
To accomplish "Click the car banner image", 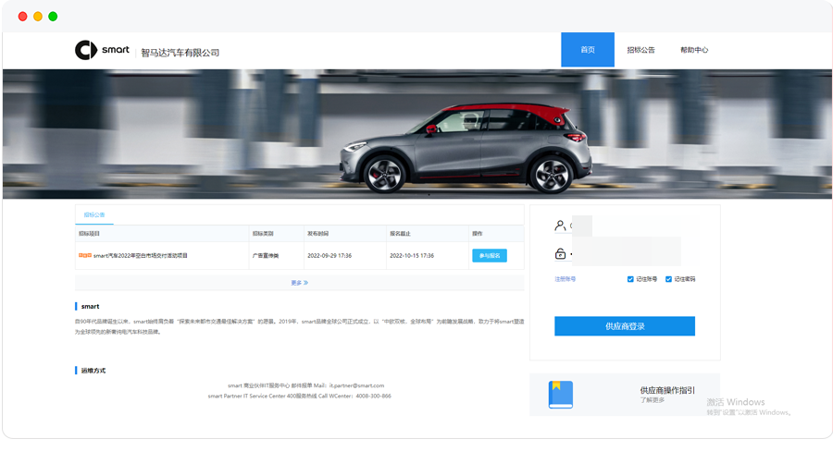I will tap(417, 134).
